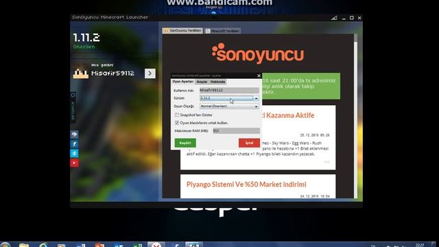Enable Snapshot'ları Göster checkbox
Image resolution: width=439 pixels, height=247 pixels.
(177, 115)
